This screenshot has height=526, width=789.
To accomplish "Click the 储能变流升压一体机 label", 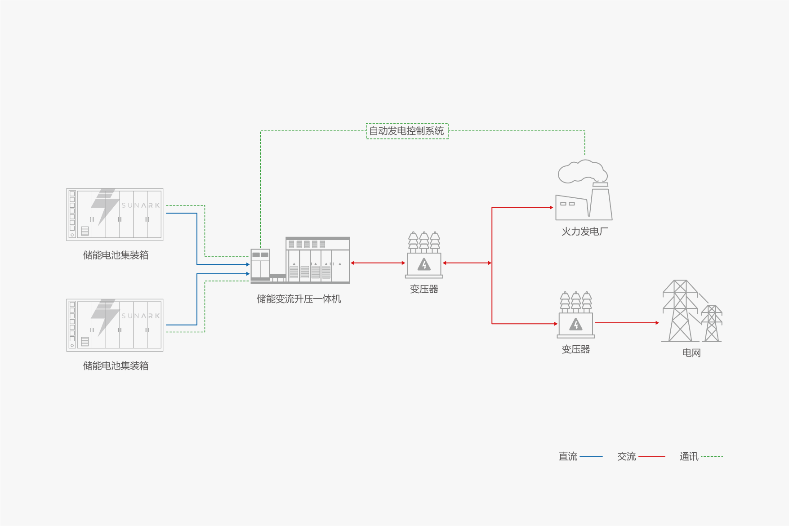I will pos(299,299).
